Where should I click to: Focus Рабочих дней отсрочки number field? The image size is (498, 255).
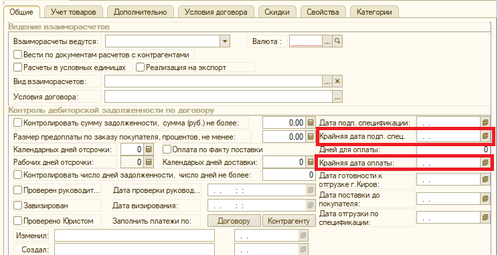[132, 162]
